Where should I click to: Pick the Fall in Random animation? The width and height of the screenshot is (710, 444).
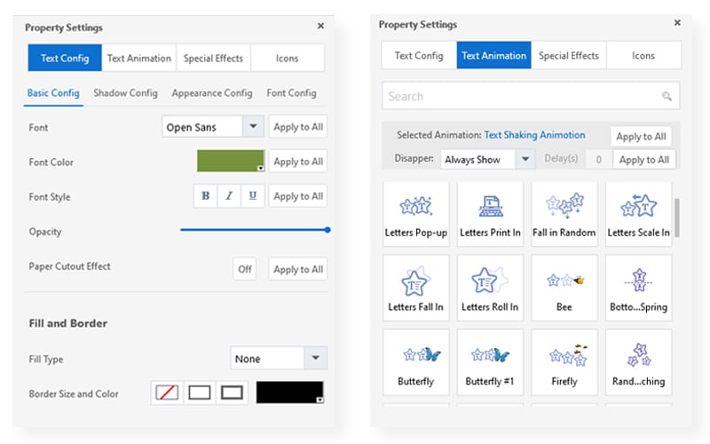pos(564,214)
